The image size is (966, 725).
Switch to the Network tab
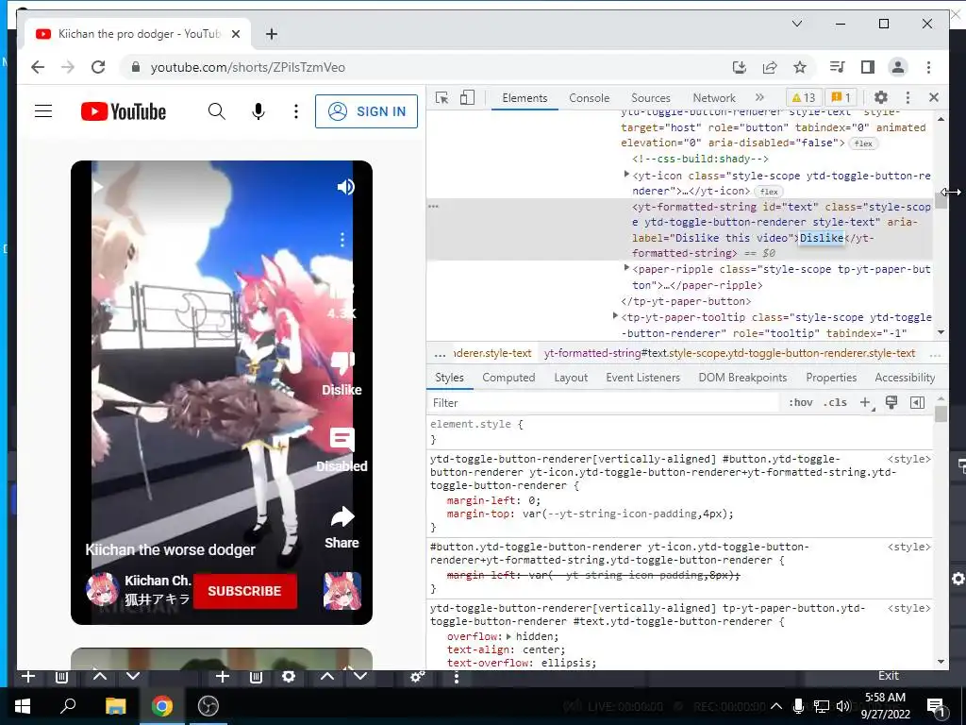point(714,98)
